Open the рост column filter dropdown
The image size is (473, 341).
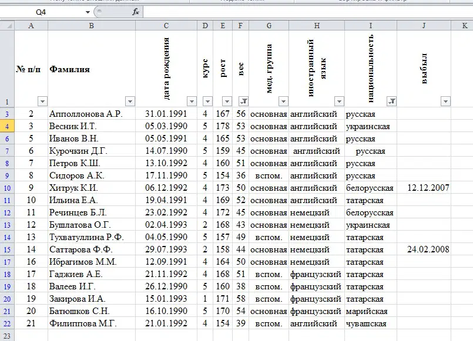point(227,101)
